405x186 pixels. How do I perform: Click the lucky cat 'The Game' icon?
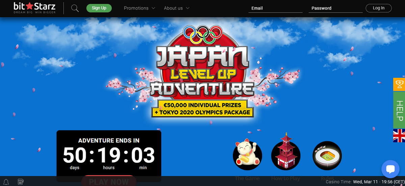[x=247, y=155]
